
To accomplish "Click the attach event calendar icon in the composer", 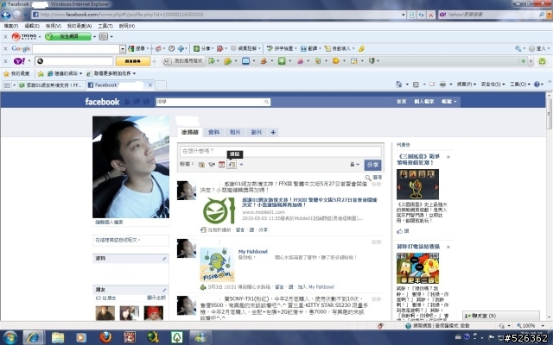I will [x=221, y=165].
